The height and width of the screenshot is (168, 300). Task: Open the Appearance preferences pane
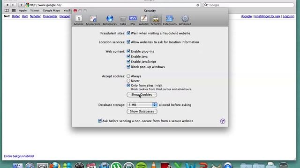pyautogui.click(x=93, y=20)
